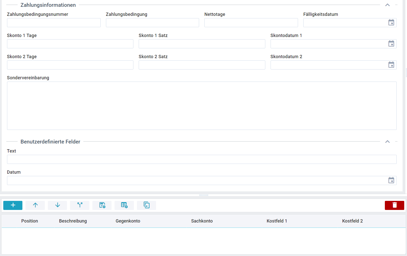Click the Benutzerdefinierte Felder section title
Viewport: 407px width, 256px height.
tap(50, 142)
